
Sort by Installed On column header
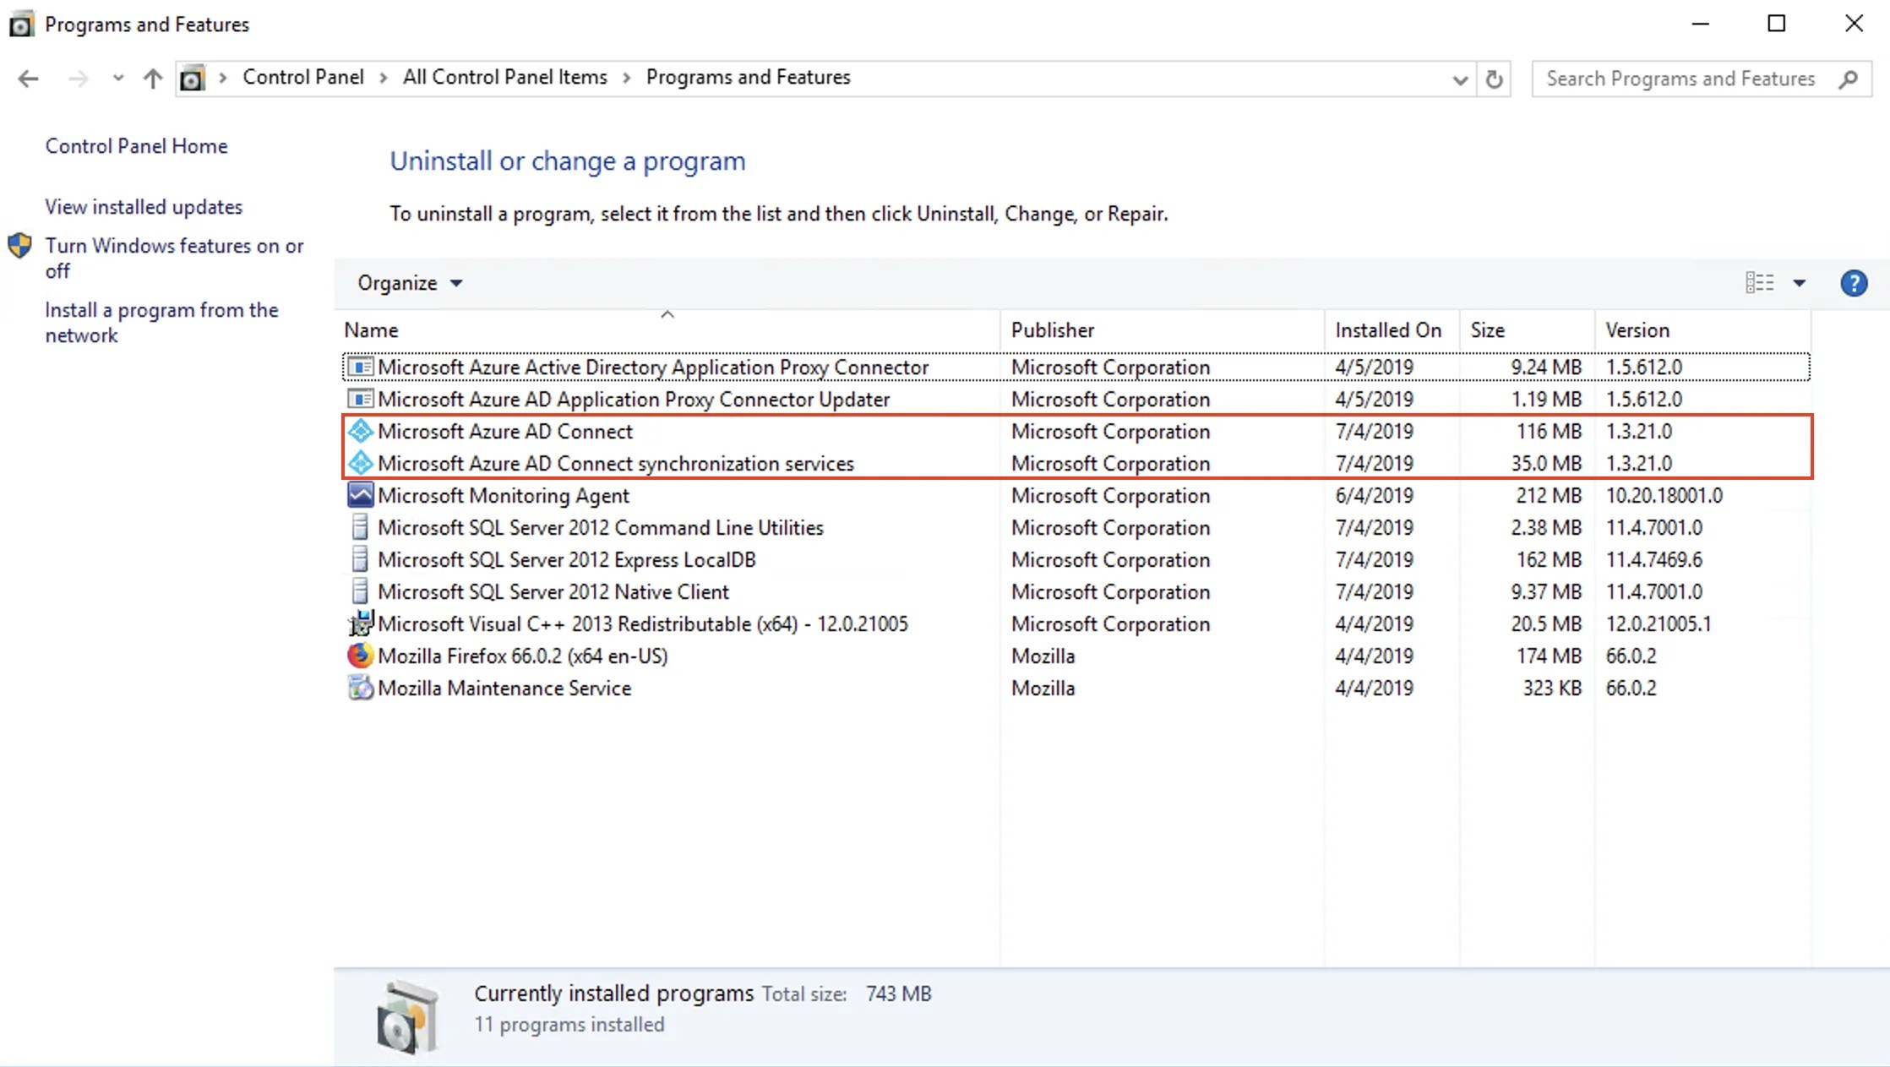tap(1392, 330)
